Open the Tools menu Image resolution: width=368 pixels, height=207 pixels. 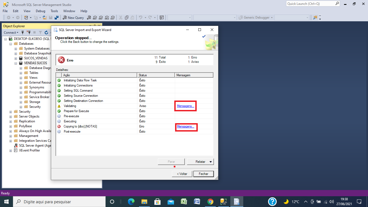click(54, 11)
